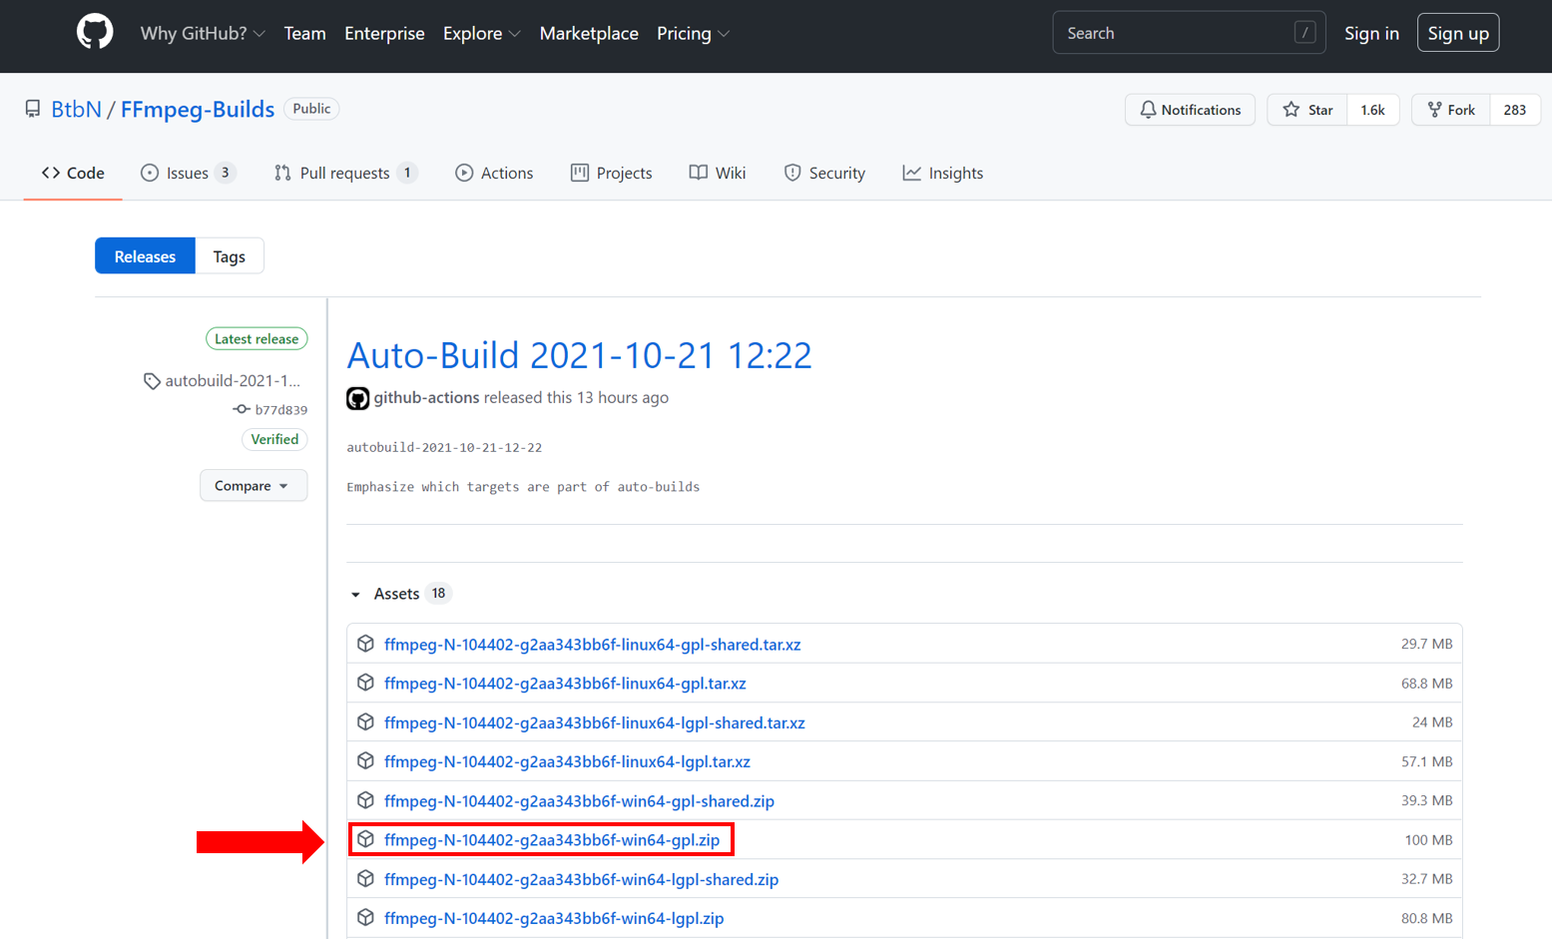1552x939 pixels.
Task: Click the Notifications bell button
Action: [1190, 110]
